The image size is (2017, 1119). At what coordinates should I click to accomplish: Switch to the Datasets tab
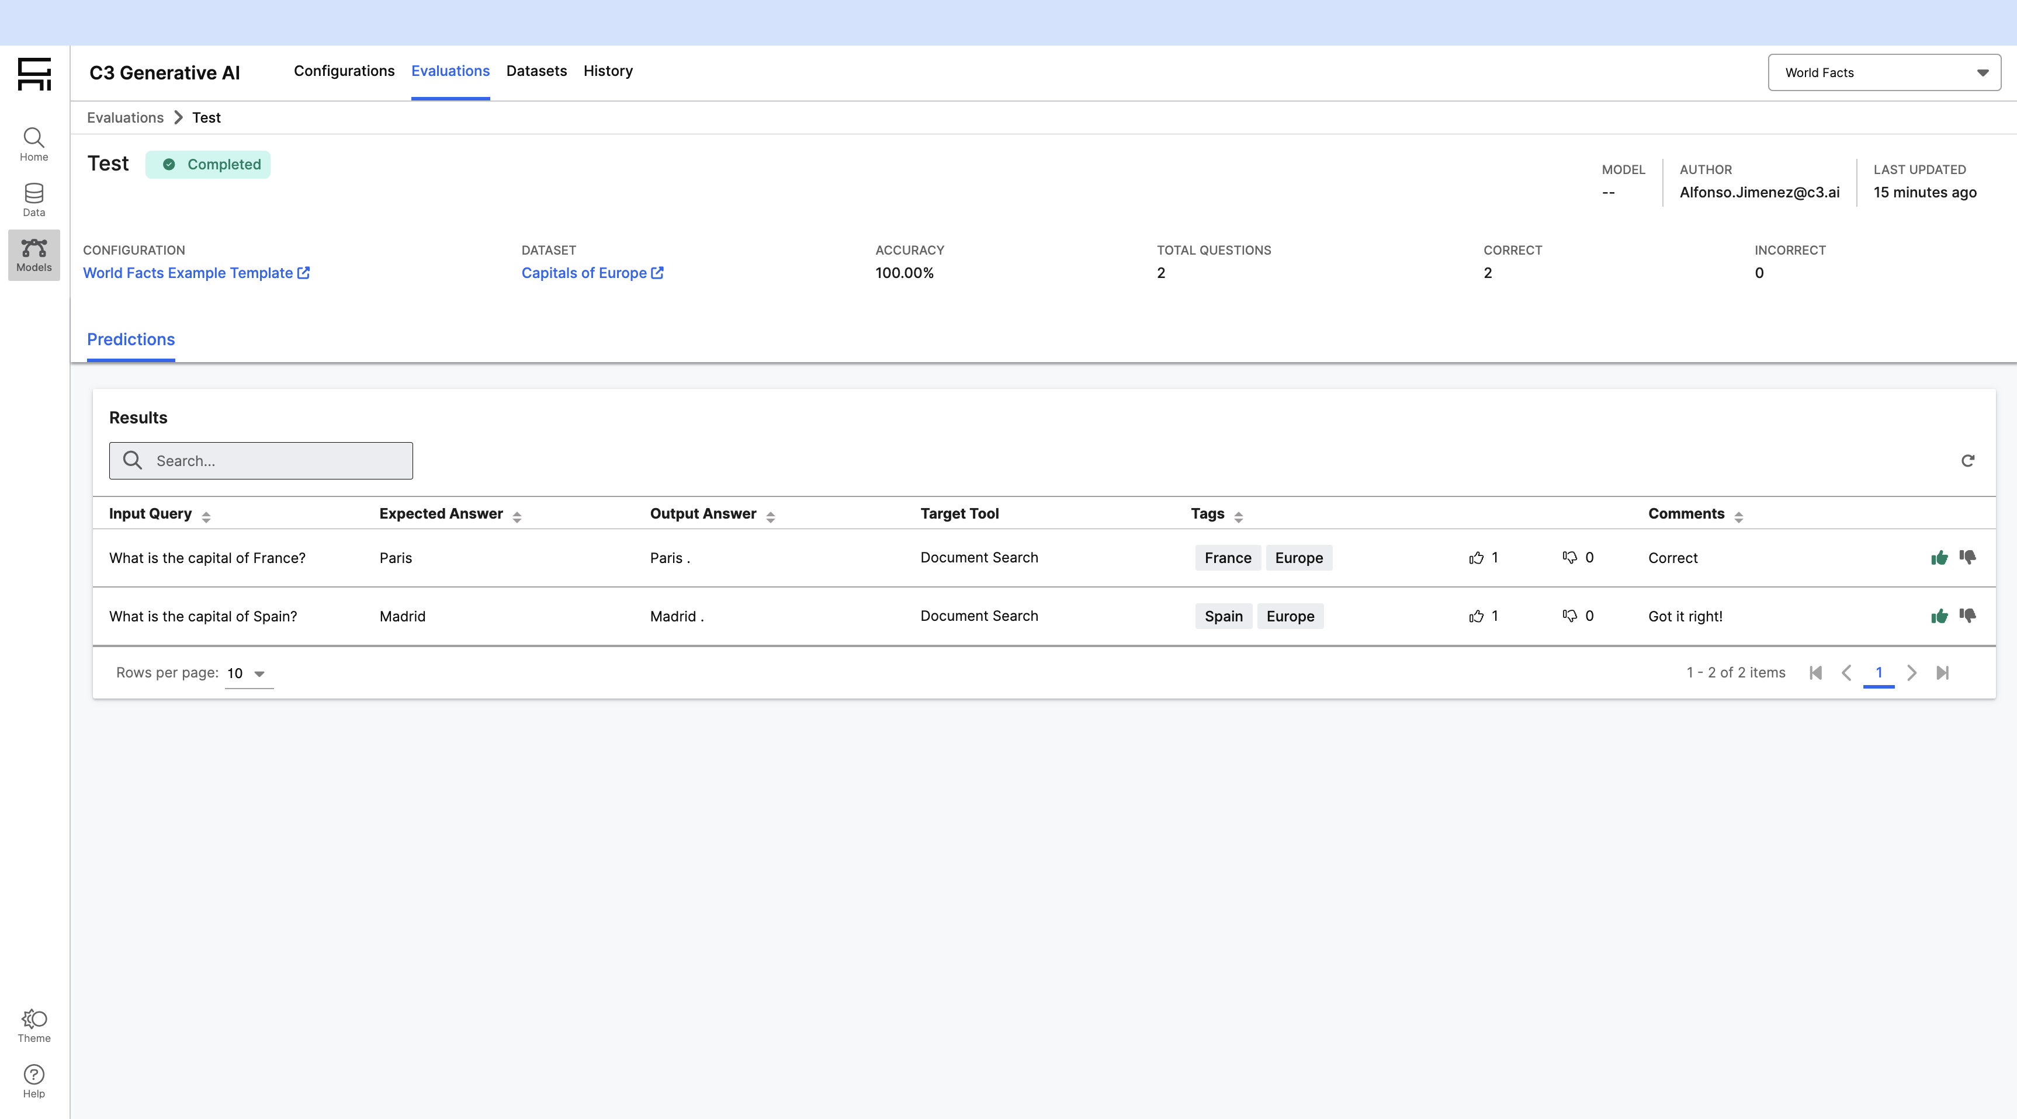pyautogui.click(x=536, y=71)
